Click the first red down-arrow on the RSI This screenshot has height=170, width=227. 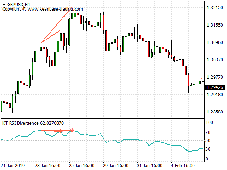tap(61, 131)
